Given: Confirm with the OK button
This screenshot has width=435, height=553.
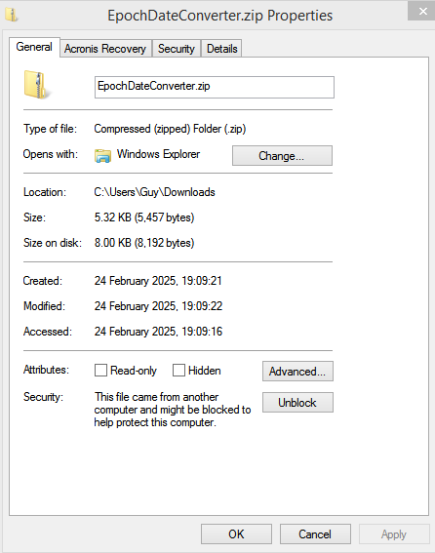Looking at the screenshot, I should [236, 533].
